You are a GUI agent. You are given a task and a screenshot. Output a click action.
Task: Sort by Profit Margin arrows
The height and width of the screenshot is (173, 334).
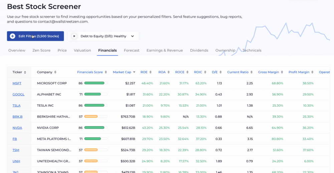click(312, 72)
